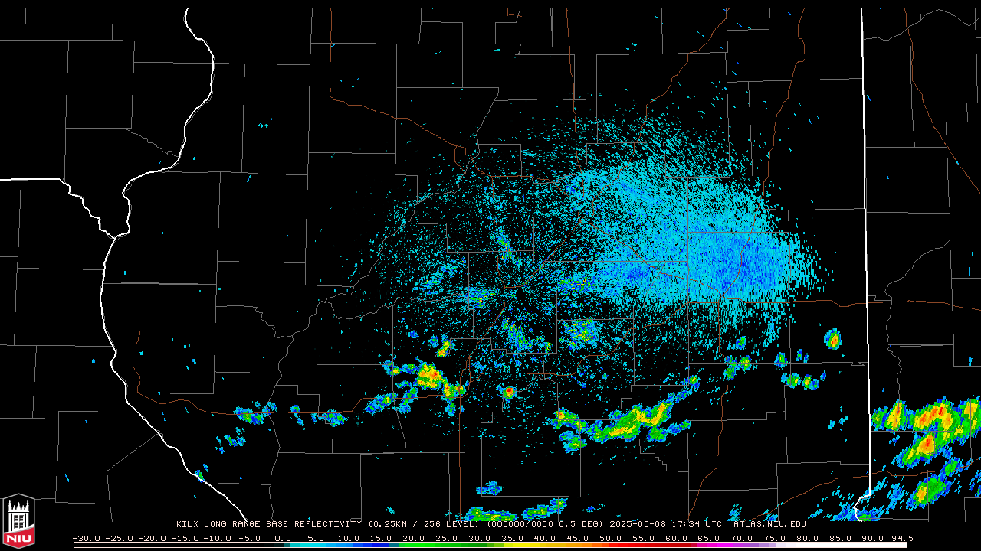Click the "(0.25KM / 256 LEVEL)" resolution text

[424, 523]
